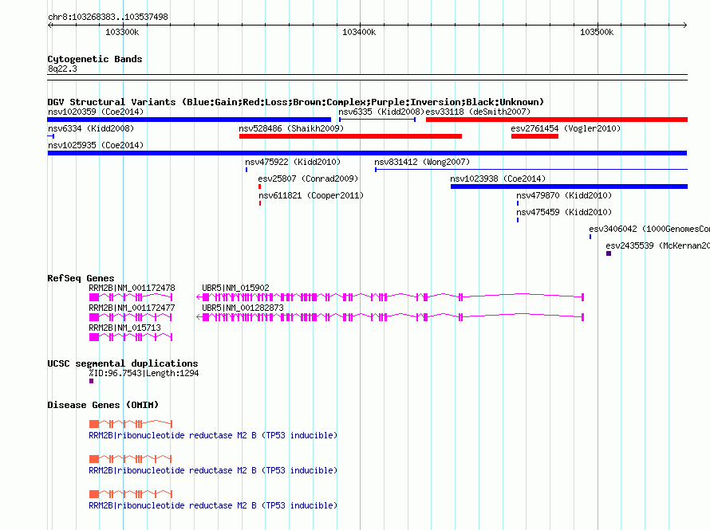Click the UBR5|NM_015902 label

click(235, 288)
